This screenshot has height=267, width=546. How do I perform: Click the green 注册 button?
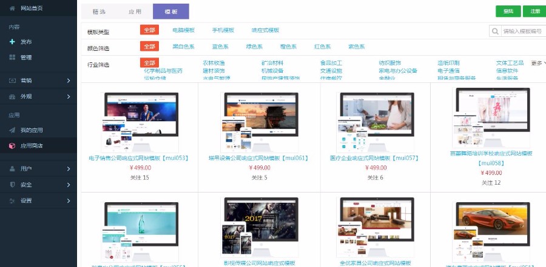point(535,11)
